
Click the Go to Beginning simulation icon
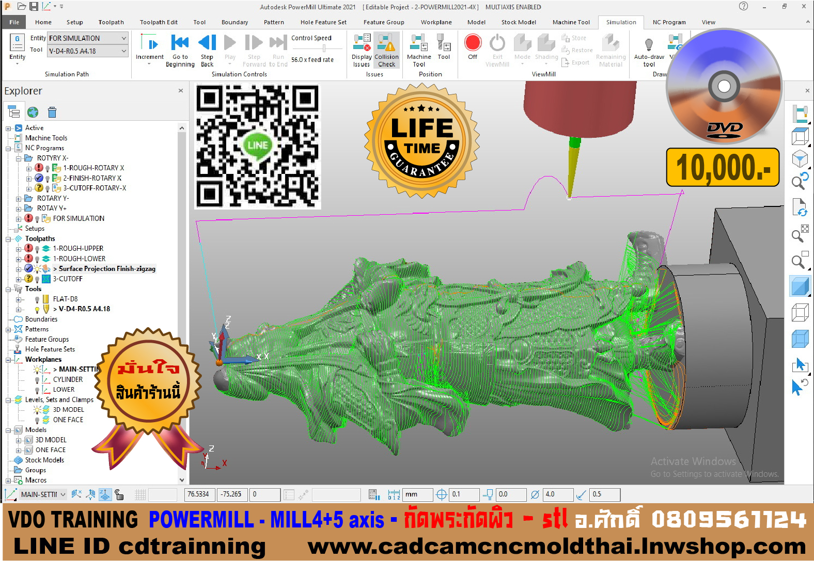180,43
